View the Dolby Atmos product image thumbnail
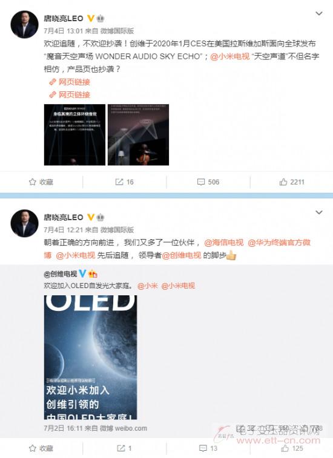Screen dimensions: 333x458 (x=74, y=135)
